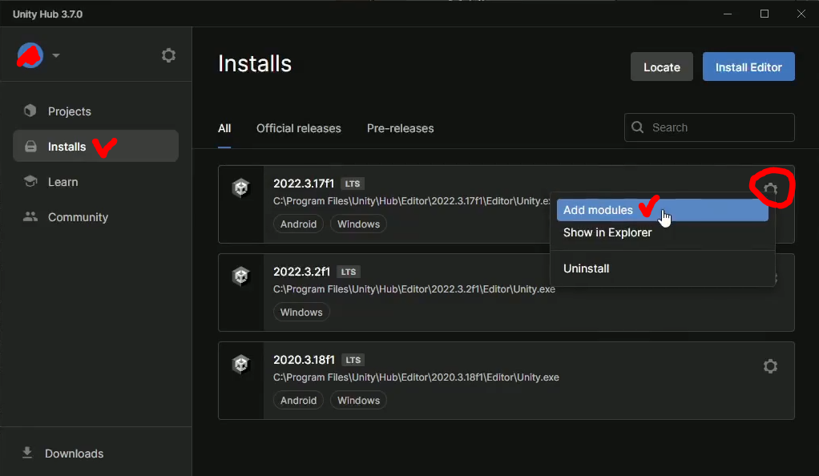Click the 2020.3.18f1 version title
This screenshot has width=819, height=476.
304,360
